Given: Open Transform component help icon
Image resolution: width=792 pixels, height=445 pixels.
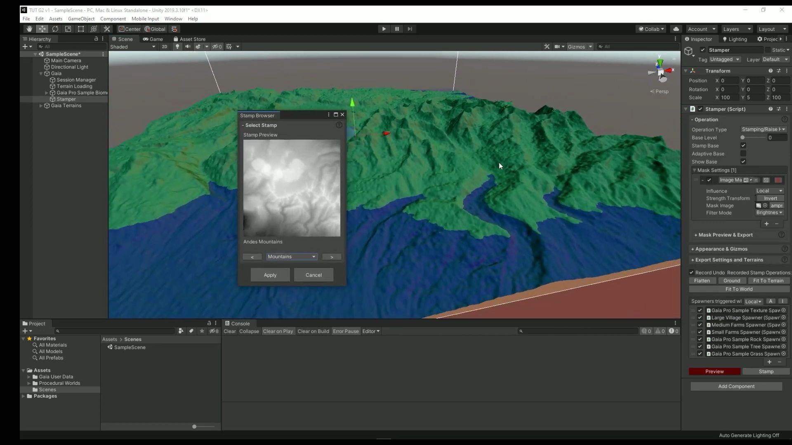Looking at the screenshot, I should tap(770, 71).
